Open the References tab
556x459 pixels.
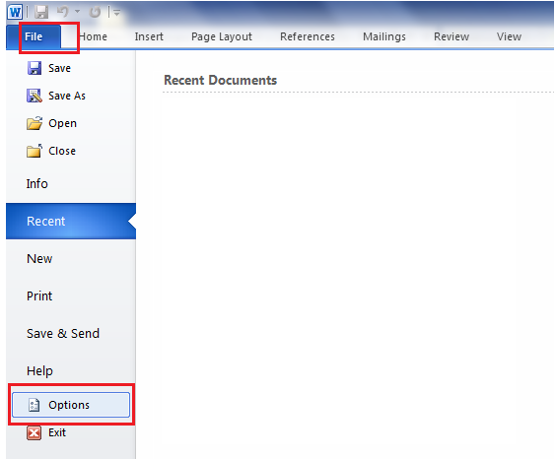point(308,36)
